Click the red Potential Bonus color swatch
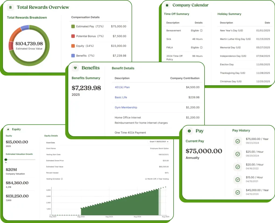Screen dimensions: 275x223 point(73,36)
